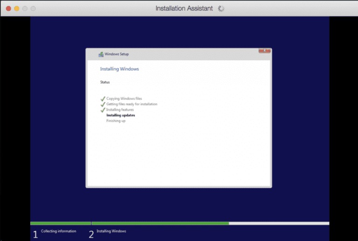Click the Installation Assistant window title
Screen dimensions: 358x241
(184, 8)
